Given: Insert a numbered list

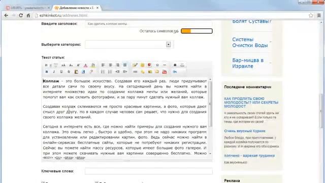Looking at the screenshot, I should point(110,72).
